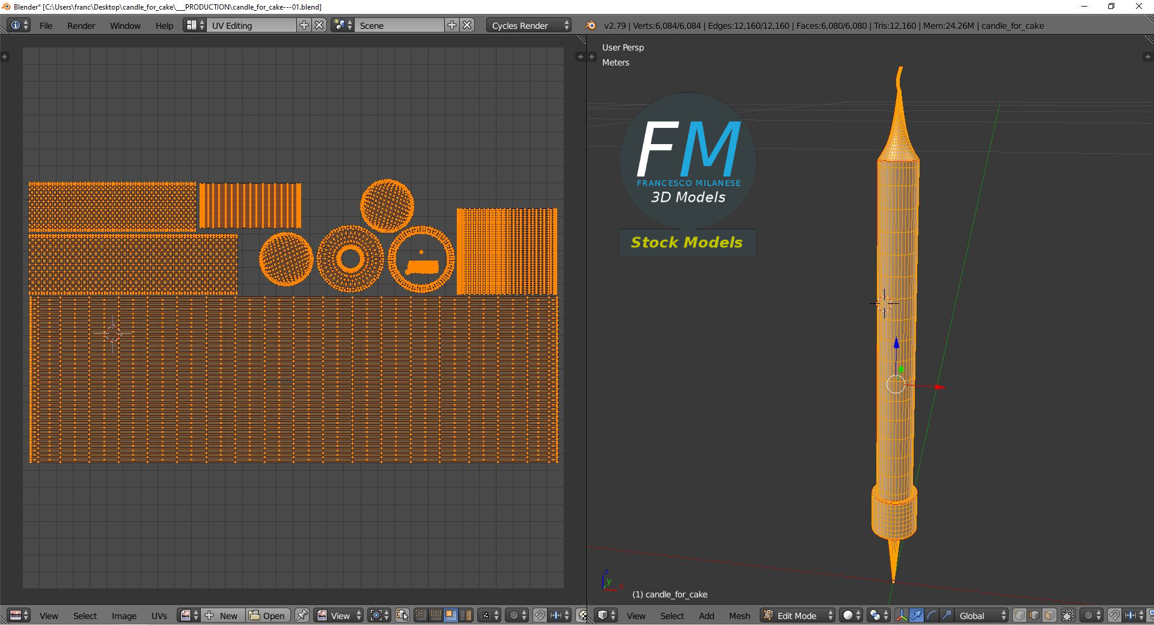Add a new screen layout with plus icon
This screenshot has height=625, width=1154.
(x=304, y=25)
